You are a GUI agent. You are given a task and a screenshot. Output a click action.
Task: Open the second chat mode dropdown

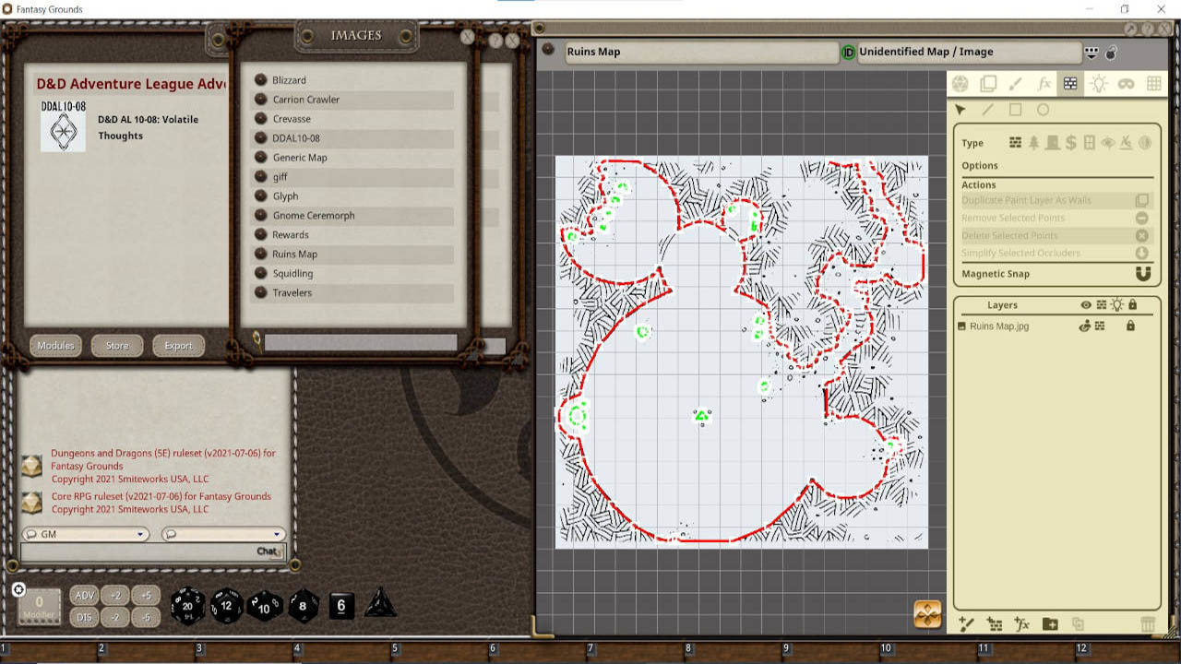tap(223, 534)
